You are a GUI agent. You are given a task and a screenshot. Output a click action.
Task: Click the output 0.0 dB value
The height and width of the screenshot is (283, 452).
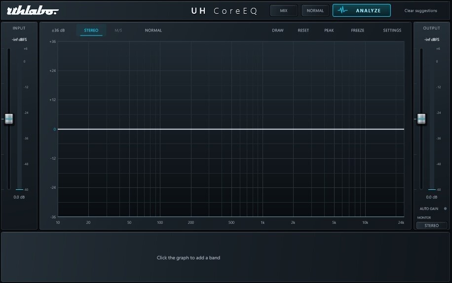432,197
